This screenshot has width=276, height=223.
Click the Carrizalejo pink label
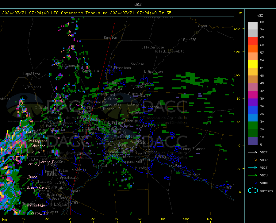(x=35, y=205)
